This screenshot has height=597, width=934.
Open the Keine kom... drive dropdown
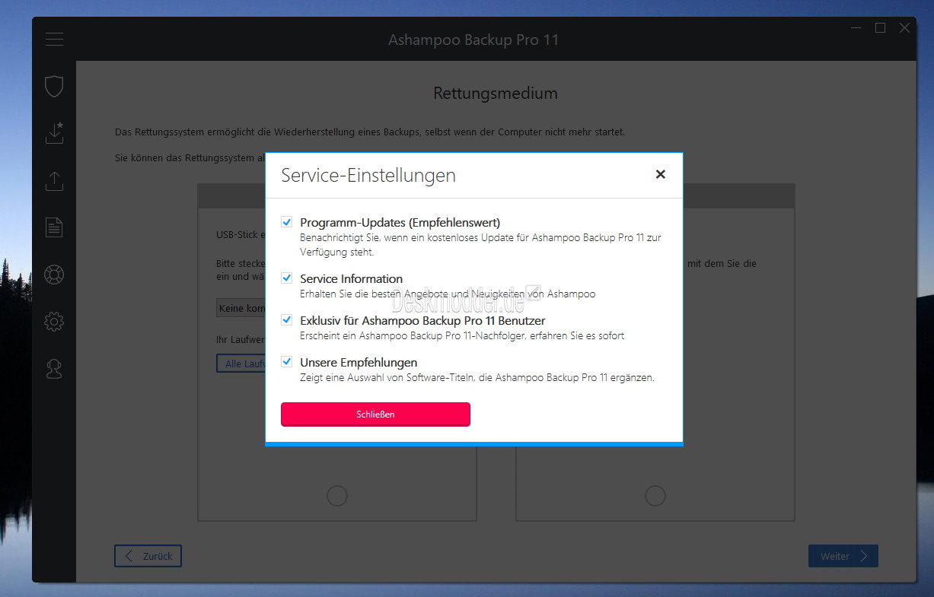click(x=241, y=308)
